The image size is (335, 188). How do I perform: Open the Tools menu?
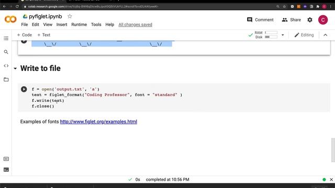click(x=96, y=25)
